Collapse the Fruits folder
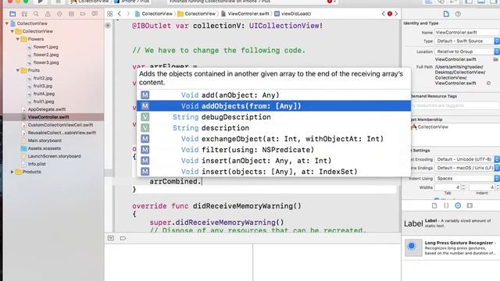 click(18, 70)
